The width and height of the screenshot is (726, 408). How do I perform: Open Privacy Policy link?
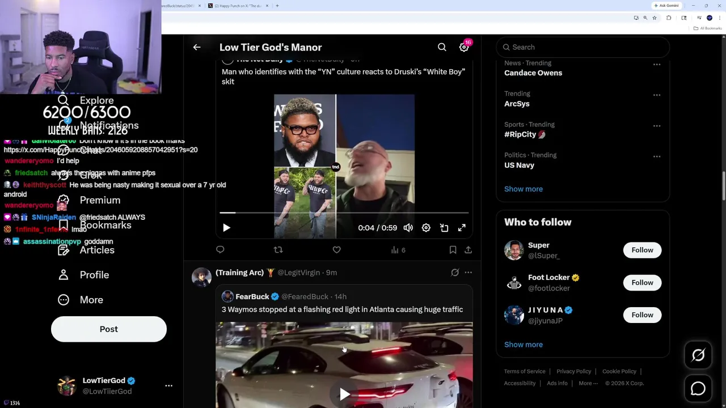(x=573, y=372)
